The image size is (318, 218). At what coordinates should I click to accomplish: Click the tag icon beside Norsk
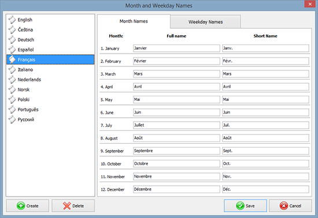(x=12, y=89)
